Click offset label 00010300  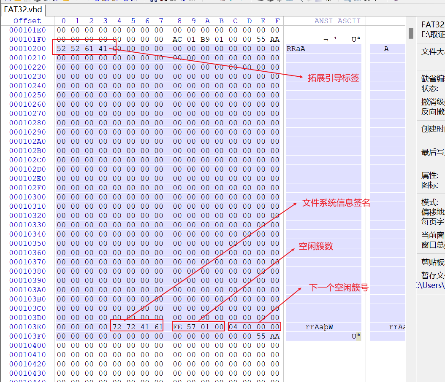pyautogui.click(x=27, y=197)
